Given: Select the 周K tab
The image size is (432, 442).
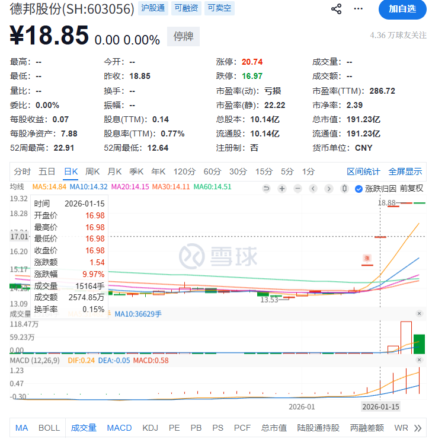Looking at the screenshot, I should [92, 171].
